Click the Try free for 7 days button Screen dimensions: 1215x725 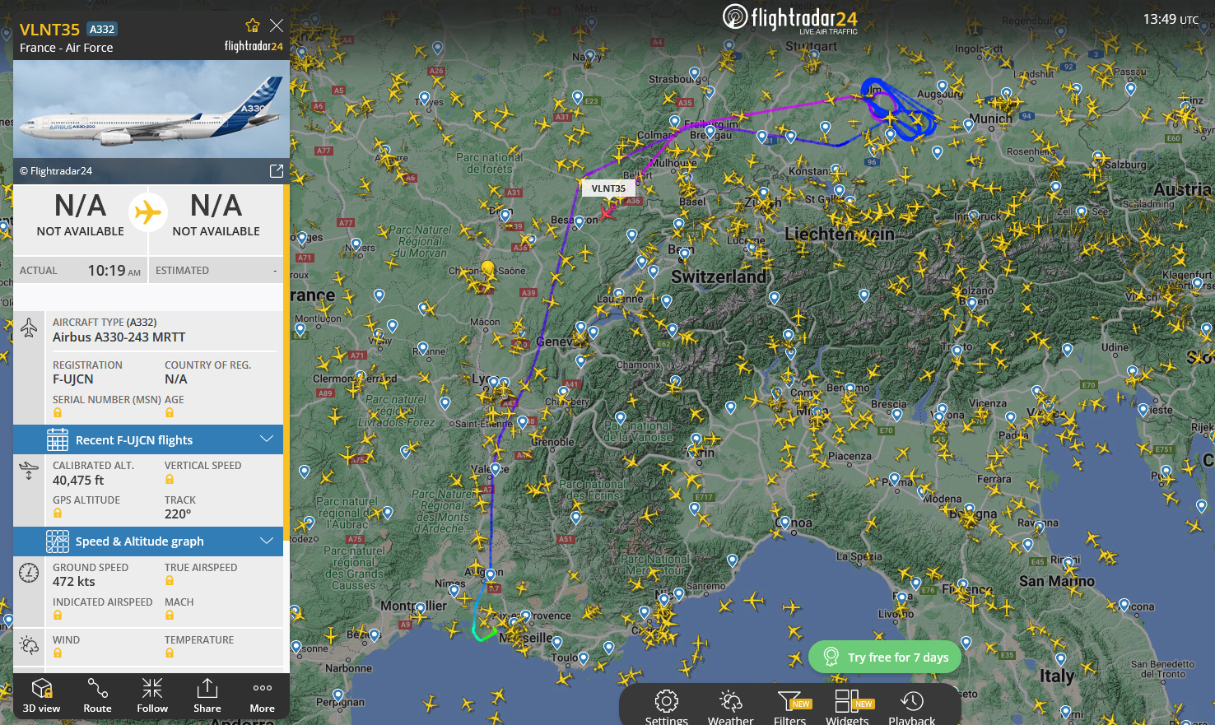coord(885,657)
